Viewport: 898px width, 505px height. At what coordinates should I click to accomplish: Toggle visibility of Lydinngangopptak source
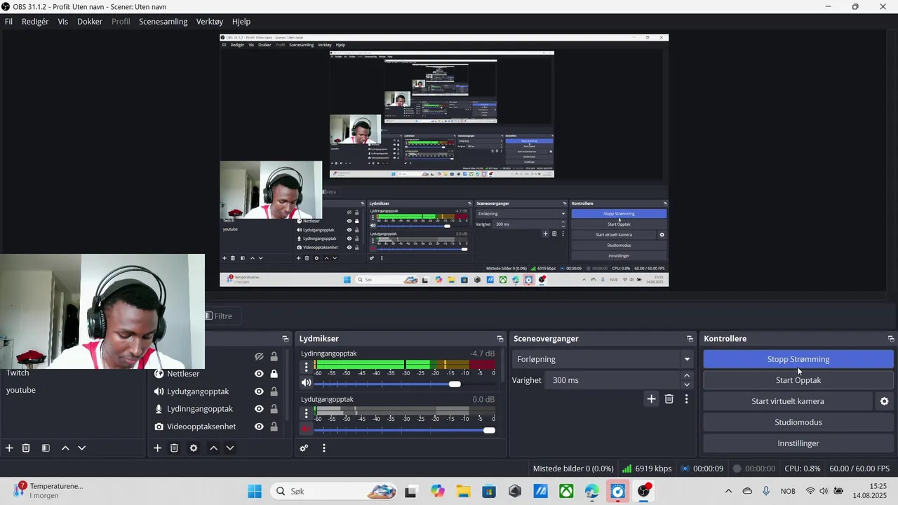point(259,409)
